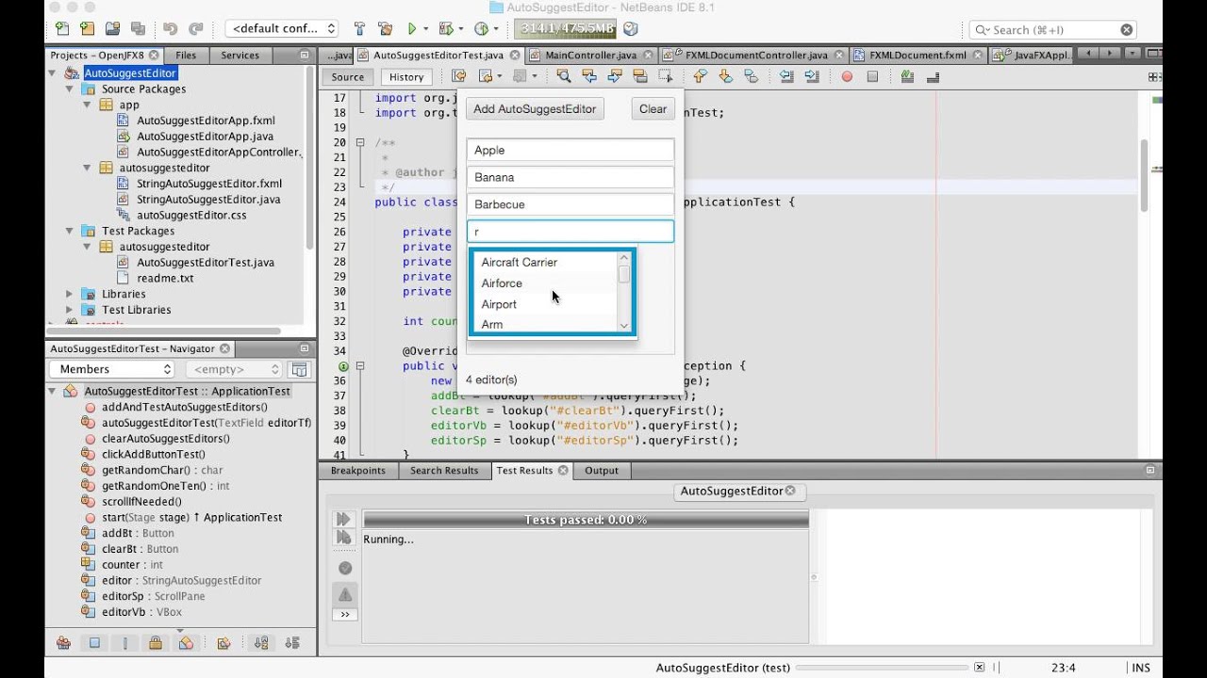Click the Undo toolbar icon
The image size is (1207, 678).
[x=170, y=29]
